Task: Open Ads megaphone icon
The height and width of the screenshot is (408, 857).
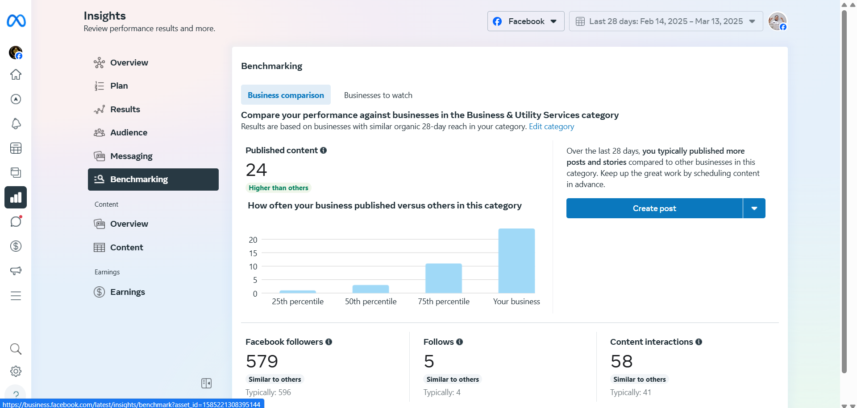Action: point(16,270)
